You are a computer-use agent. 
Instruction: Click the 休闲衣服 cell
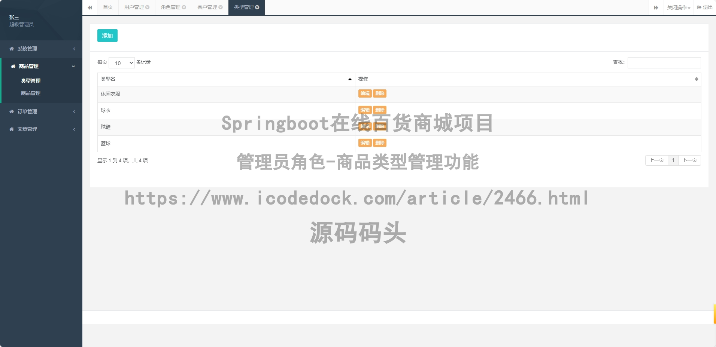coord(226,94)
